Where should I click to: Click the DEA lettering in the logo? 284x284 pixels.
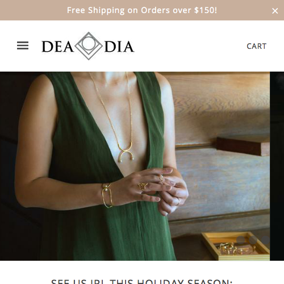coord(57,47)
